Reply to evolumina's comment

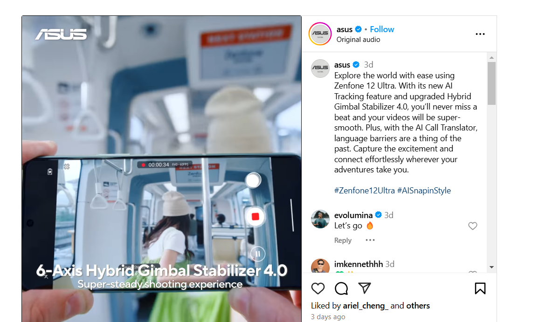point(343,240)
